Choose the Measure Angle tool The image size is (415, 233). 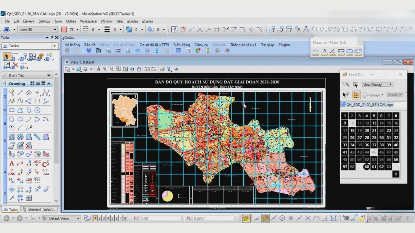pos(332,51)
